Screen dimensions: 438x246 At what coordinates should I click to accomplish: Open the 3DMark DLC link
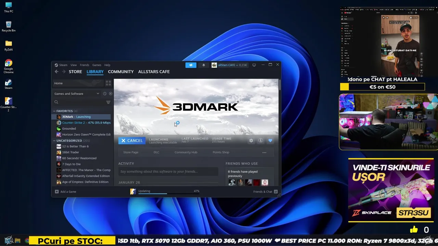156,152
